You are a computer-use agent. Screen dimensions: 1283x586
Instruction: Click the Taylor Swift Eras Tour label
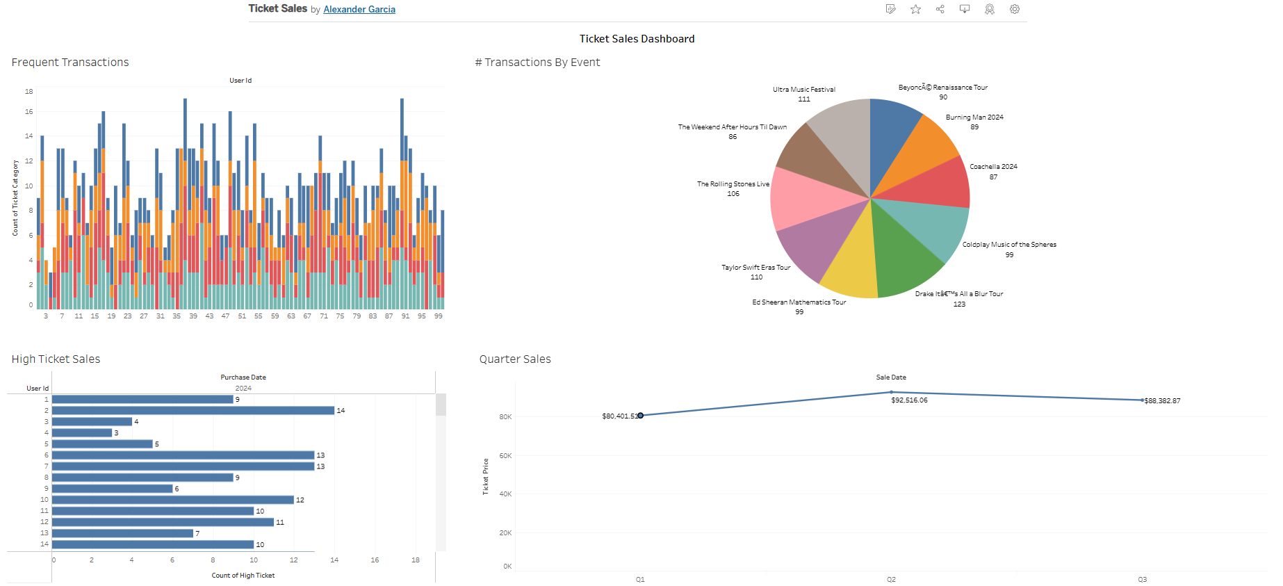[756, 268]
